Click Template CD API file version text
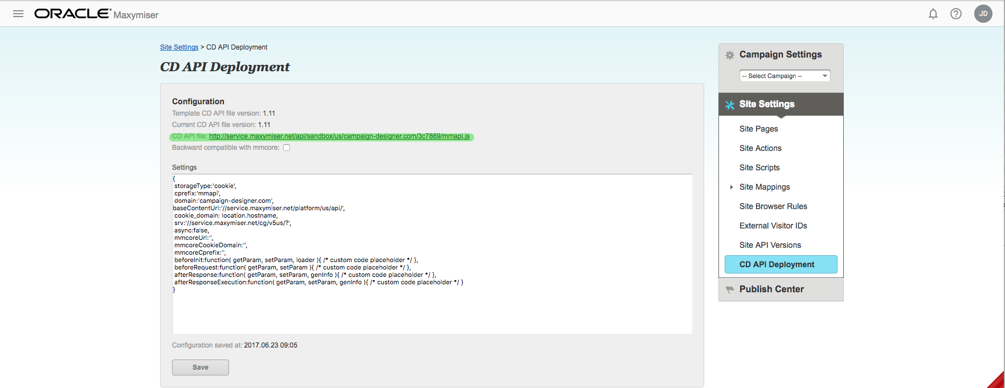 [223, 113]
